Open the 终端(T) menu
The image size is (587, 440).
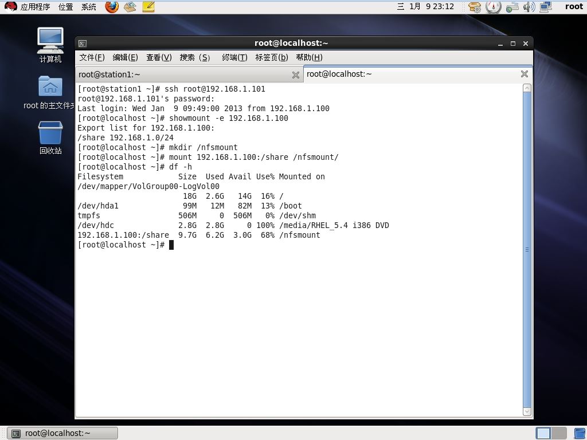pos(234,57)
